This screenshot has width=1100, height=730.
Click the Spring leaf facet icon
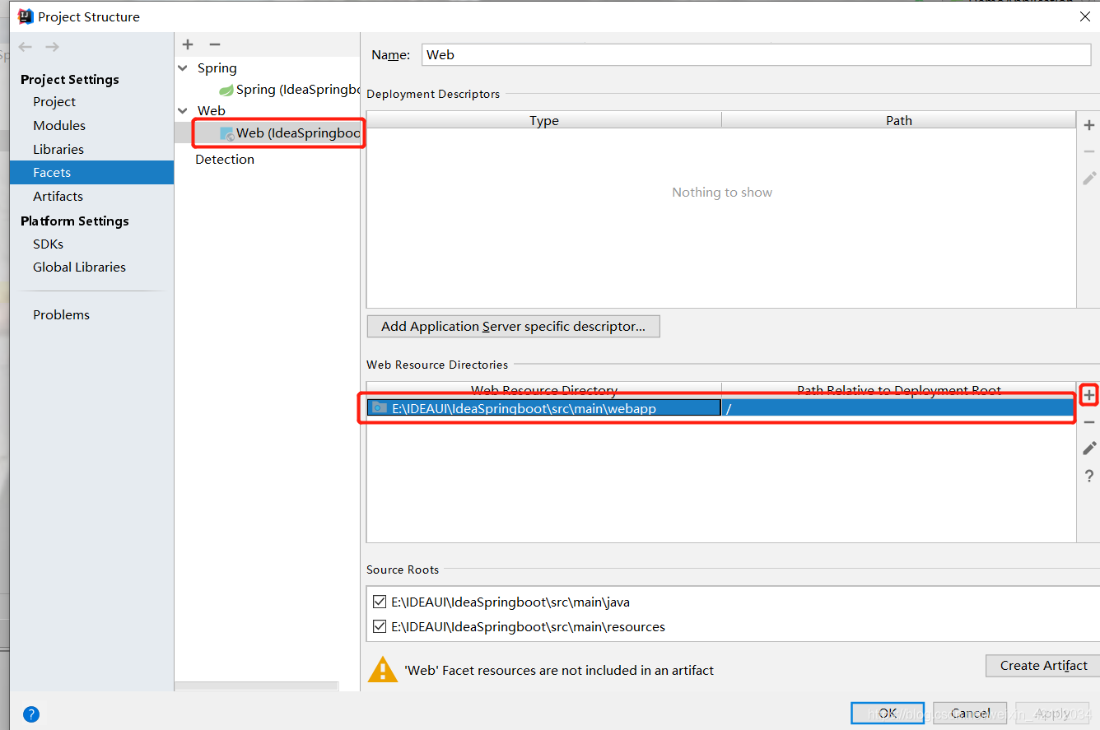(226, 90)
